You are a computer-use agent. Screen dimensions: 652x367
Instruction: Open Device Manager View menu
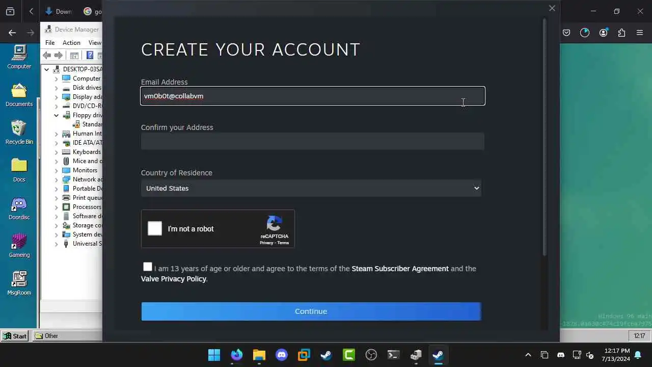[95, 43]
